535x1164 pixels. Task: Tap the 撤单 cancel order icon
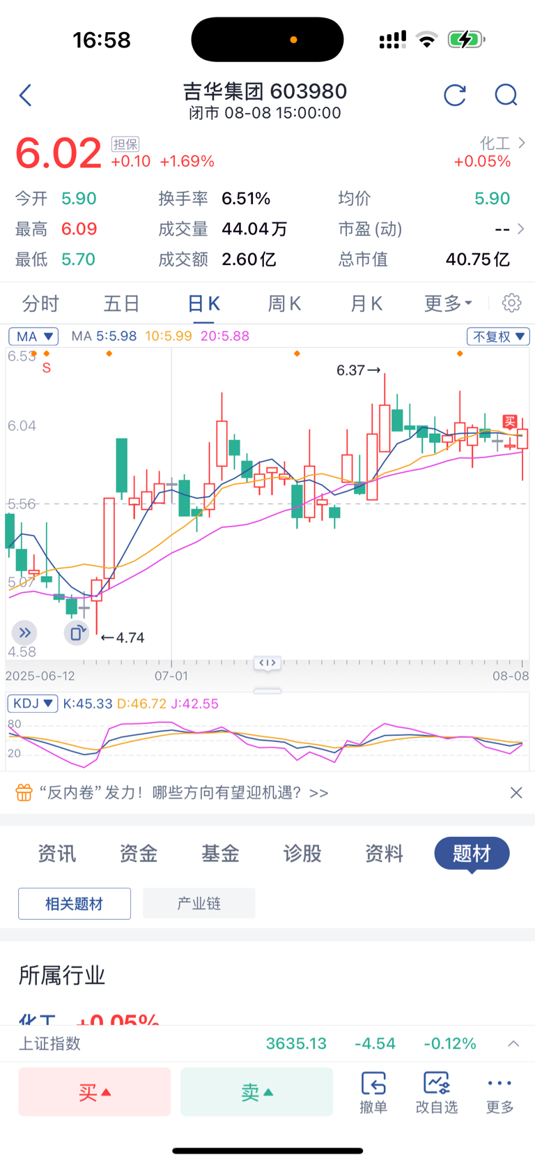click(373, 1092)
